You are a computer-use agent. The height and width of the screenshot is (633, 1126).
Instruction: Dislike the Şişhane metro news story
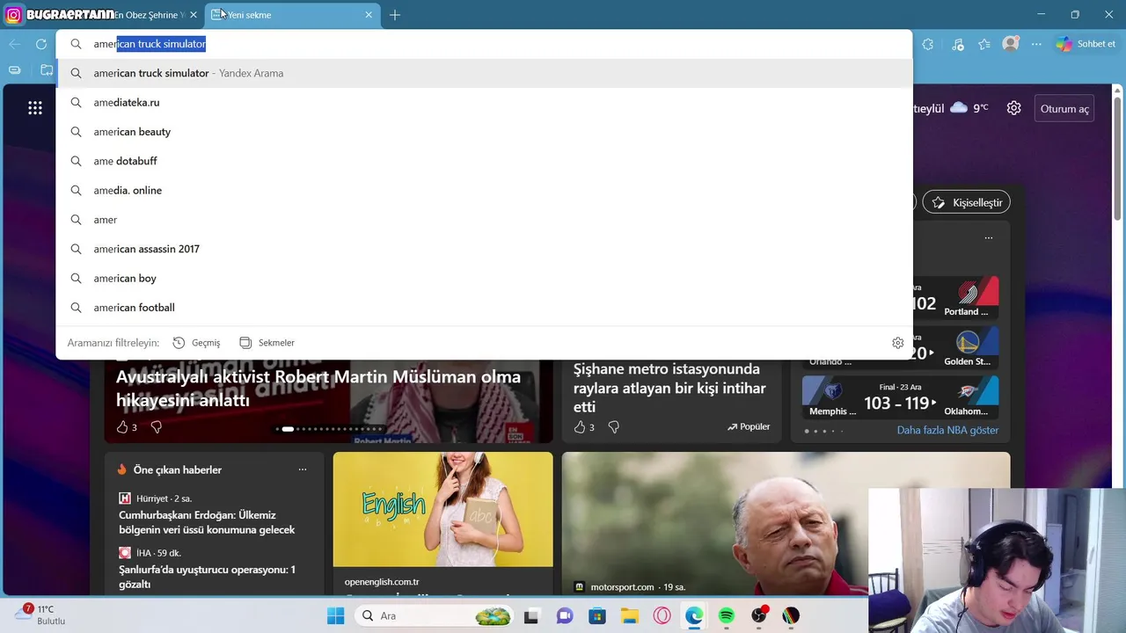pyautogui.click(x=614, y=427)
